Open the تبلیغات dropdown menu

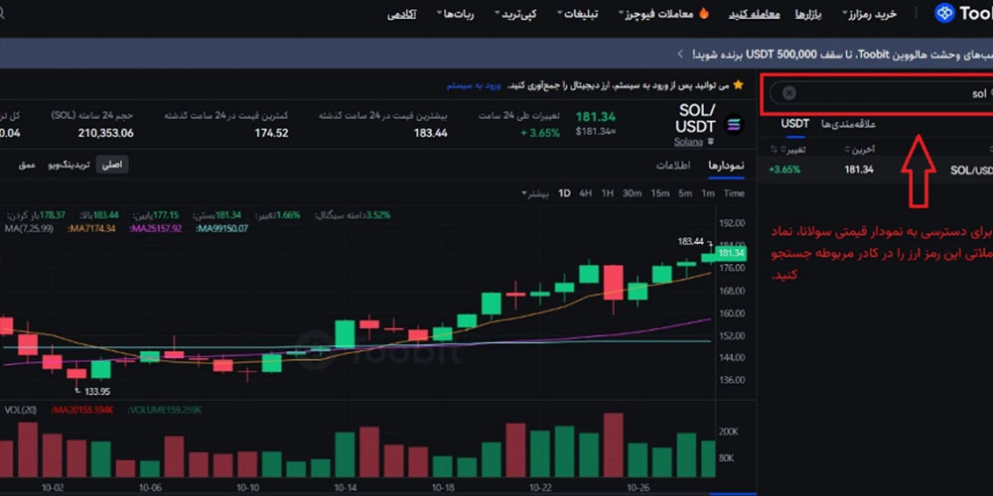577,14
